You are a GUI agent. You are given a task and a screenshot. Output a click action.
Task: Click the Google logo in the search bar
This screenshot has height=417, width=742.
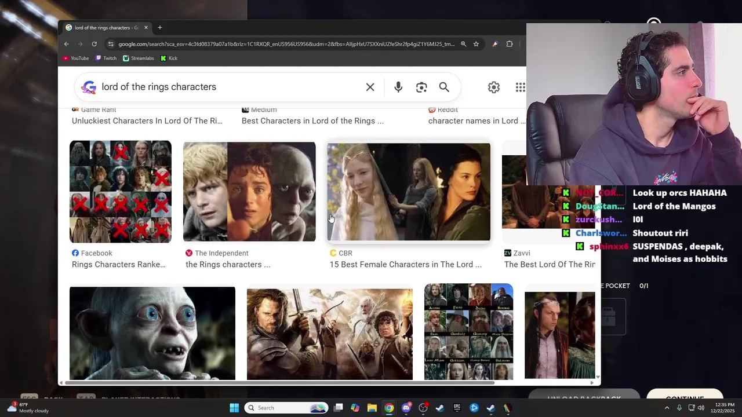89,87
